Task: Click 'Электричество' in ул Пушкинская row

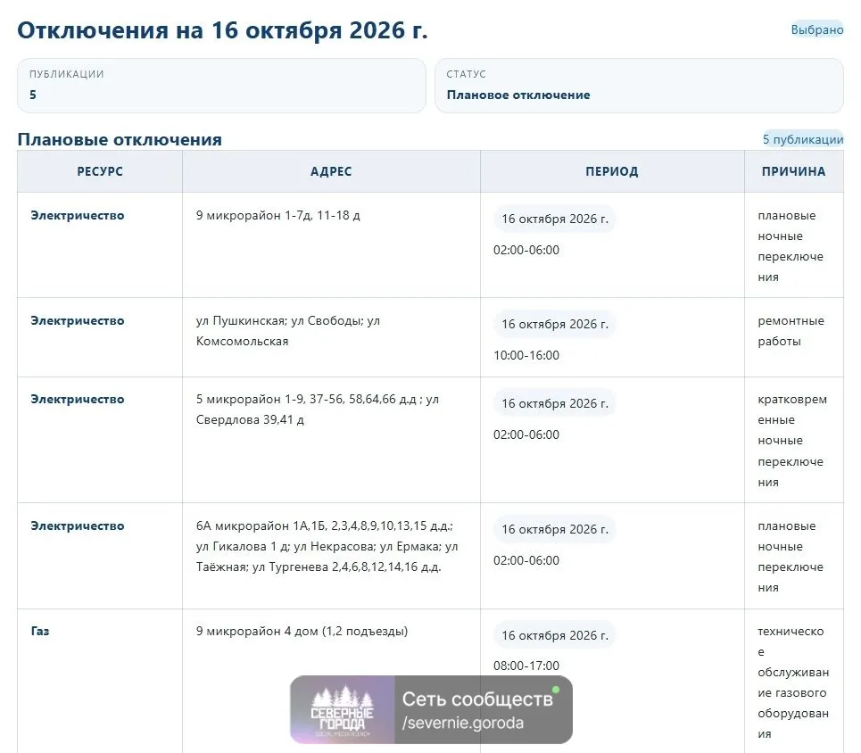Action: point(78,321)
